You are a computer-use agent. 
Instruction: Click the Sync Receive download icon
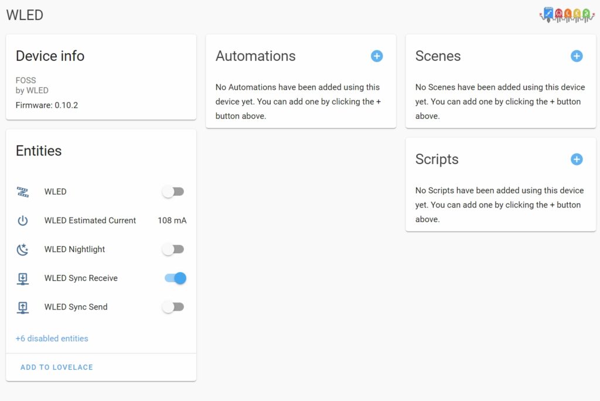click(23, 278)
